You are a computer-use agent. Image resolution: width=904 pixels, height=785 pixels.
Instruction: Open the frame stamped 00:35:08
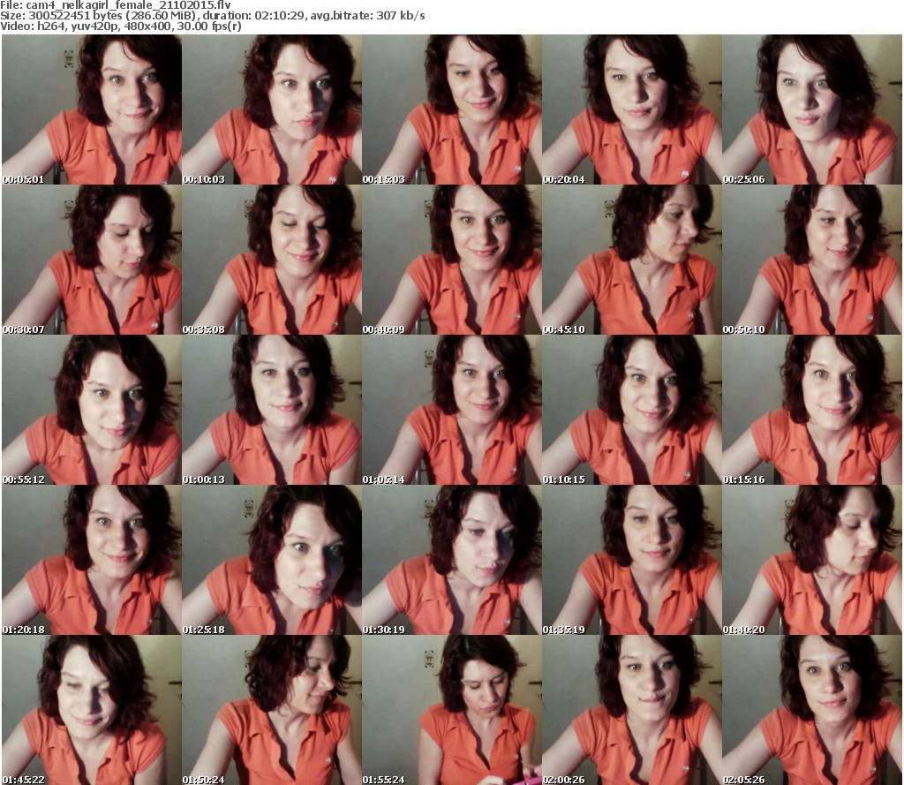[x=272, y=260]
